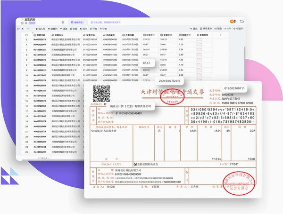Open 查找 search in toolbar

(194, 28)
